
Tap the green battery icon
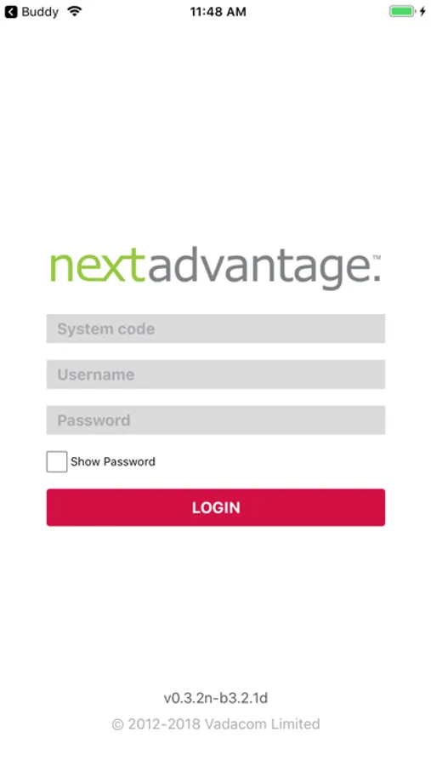(x=402, y=11)
